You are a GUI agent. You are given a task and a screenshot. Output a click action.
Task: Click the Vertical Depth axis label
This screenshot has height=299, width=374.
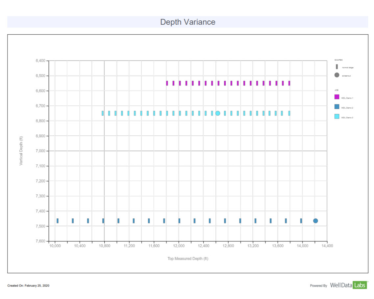click(x=21, y=151)
